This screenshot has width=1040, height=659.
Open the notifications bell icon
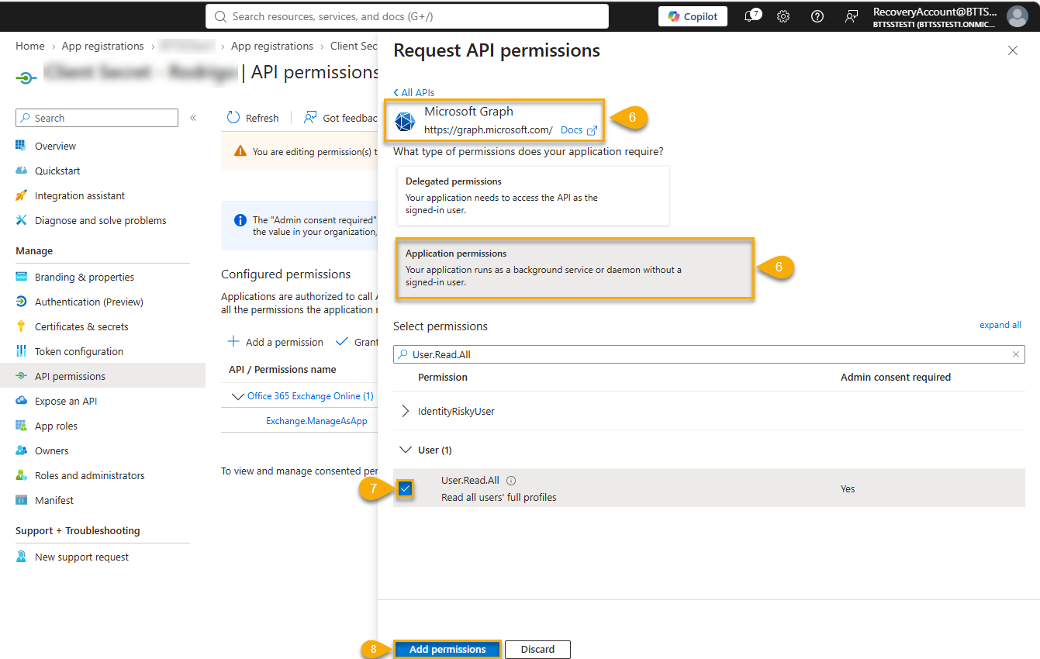(749, 16)
